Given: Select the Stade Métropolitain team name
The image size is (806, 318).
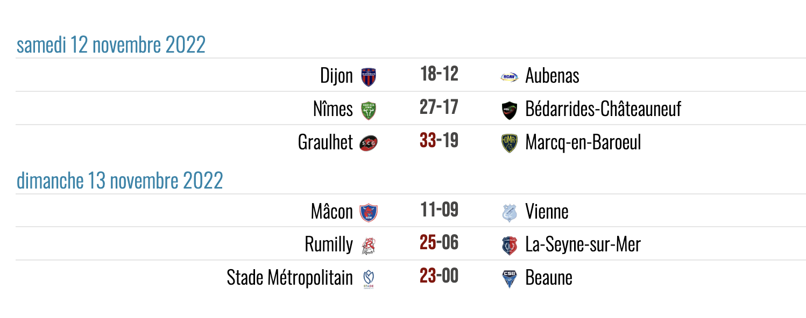Looking at the screenshot, I should pyautogui.click(x=290, y=278).
